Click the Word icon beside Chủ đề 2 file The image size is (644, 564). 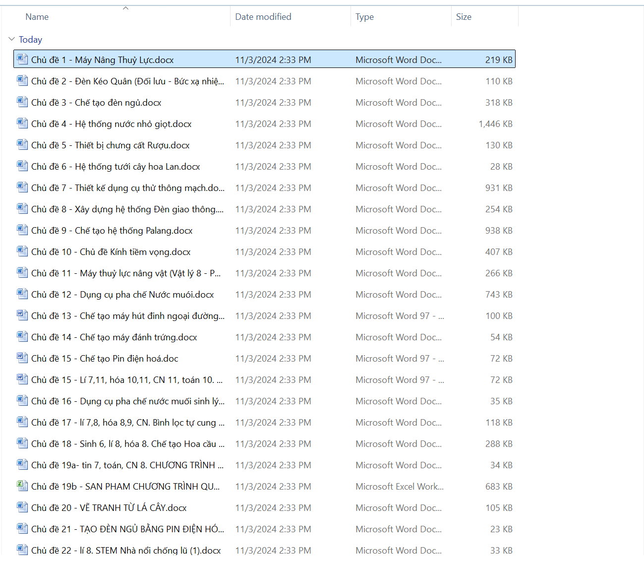click(x=22, y=81)
